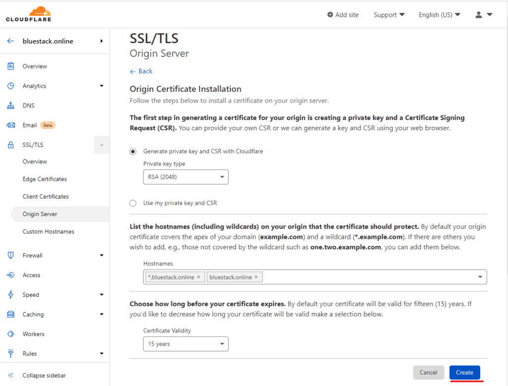
Task: Expand the Speed submenu arrow
Action: [102, 294]
